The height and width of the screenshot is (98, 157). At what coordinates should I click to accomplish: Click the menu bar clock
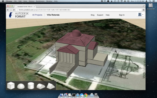137,1
